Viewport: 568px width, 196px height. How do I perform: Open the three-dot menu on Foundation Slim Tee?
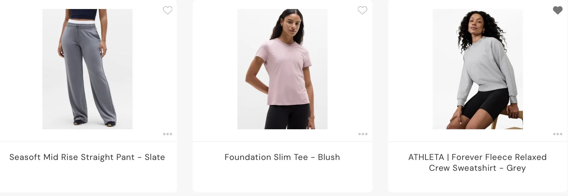(x=363, y=134)
